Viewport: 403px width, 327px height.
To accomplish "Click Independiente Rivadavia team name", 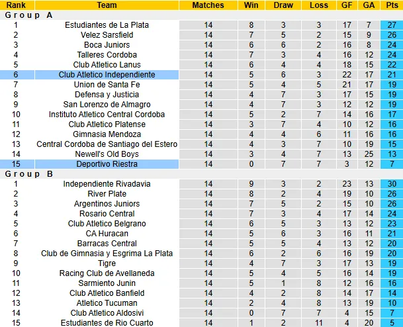I will pyautogui.click(x=107, y=184).
